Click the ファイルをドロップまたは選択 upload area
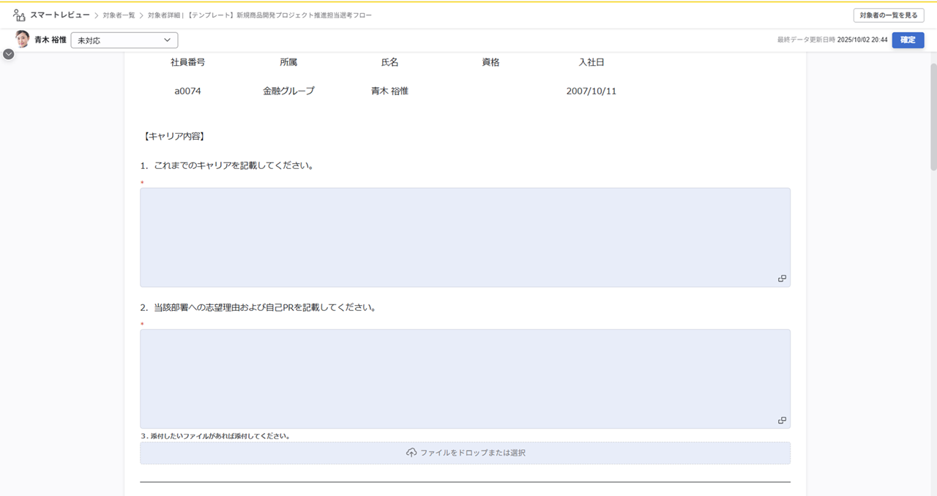This screenshot has width=937, height=496. point(465,452)
